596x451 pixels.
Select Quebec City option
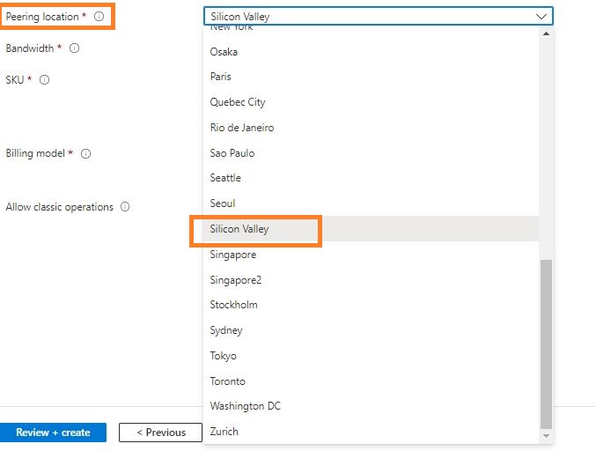(x=238, y=102)
